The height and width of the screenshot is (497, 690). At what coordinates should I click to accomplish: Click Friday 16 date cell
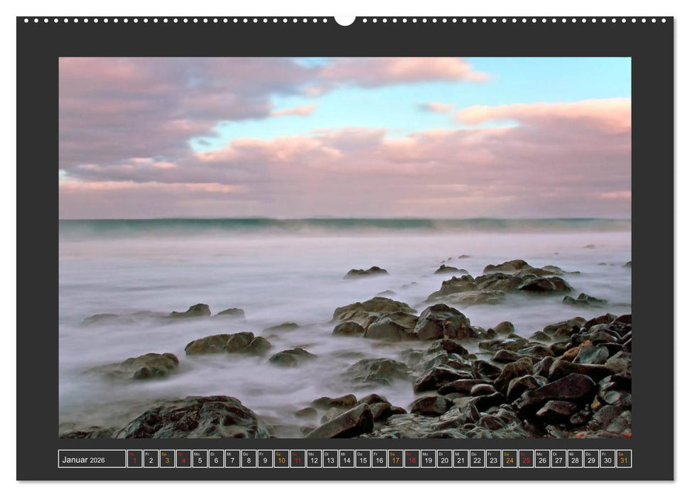pos(380,459)
